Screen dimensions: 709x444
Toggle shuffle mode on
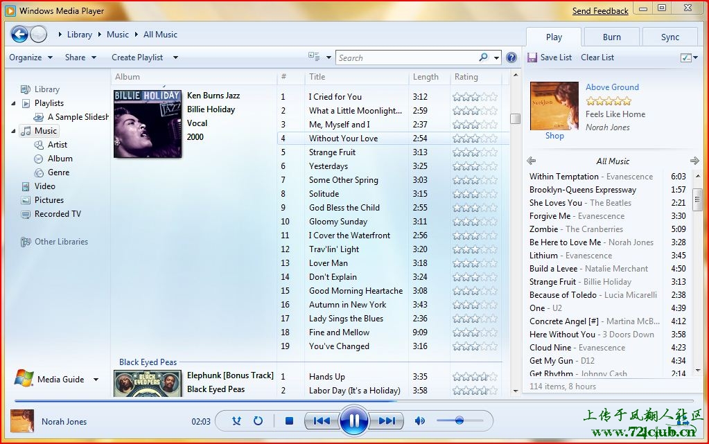[236, 421]
